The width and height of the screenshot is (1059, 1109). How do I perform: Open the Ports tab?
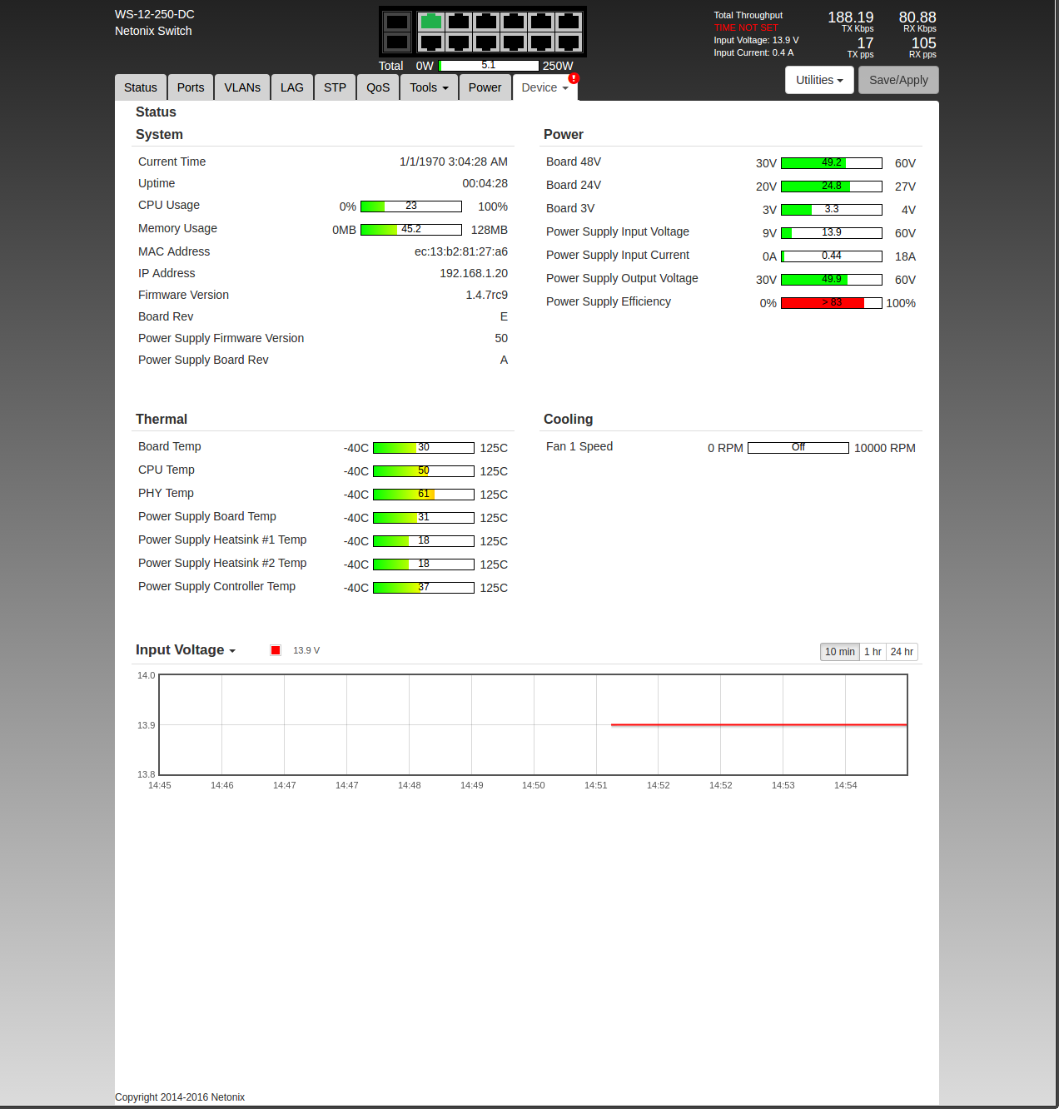[191, 87]
